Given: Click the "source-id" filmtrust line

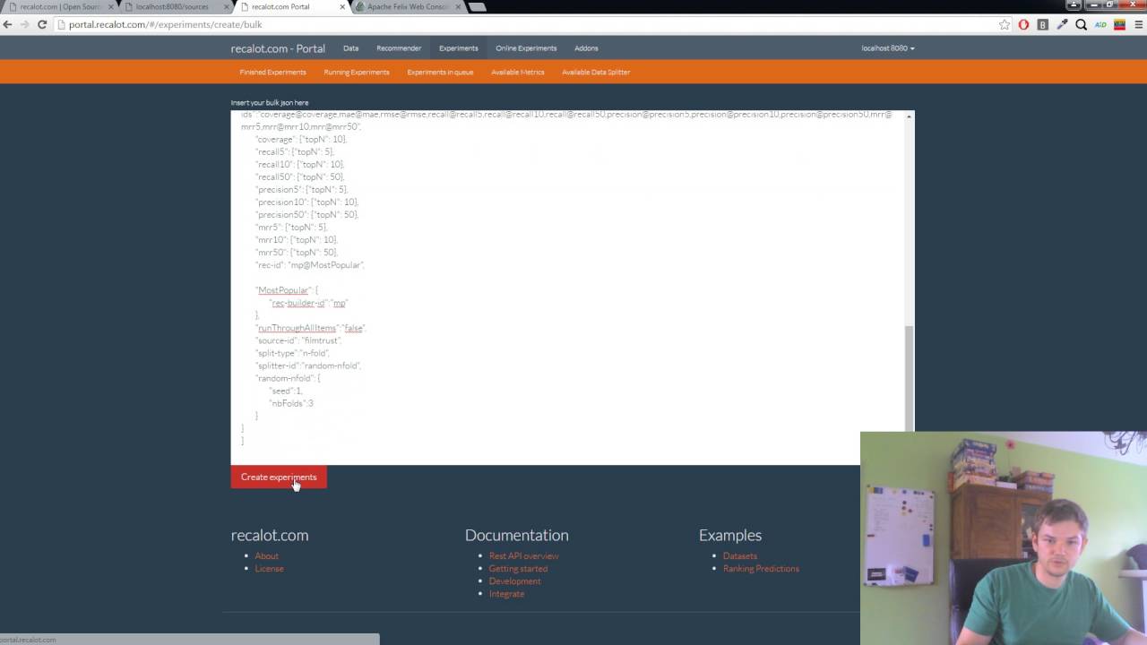Looking at the screenshot, I should point(298,340).
